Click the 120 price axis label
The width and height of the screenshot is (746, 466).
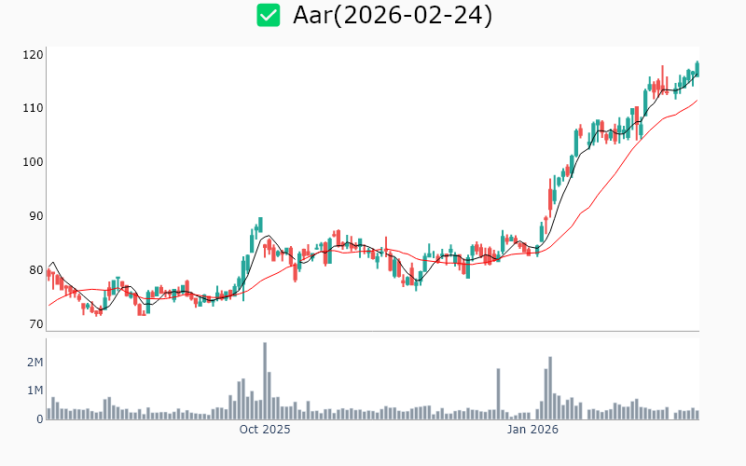pyautogui.click(x=34, y=55)
